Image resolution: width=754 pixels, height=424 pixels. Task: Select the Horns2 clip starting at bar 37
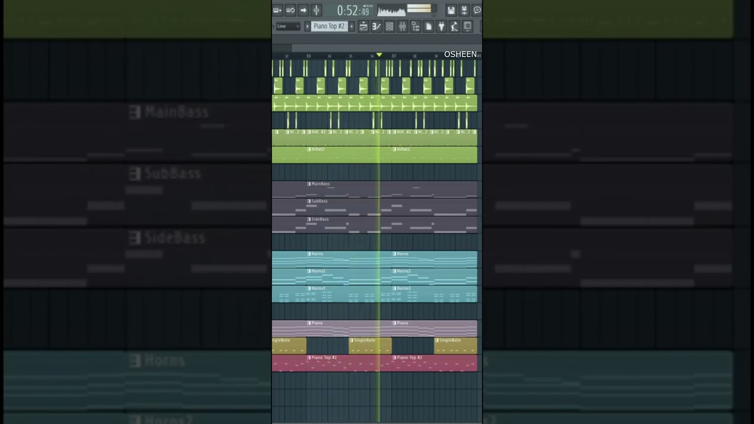click(435, 276)
